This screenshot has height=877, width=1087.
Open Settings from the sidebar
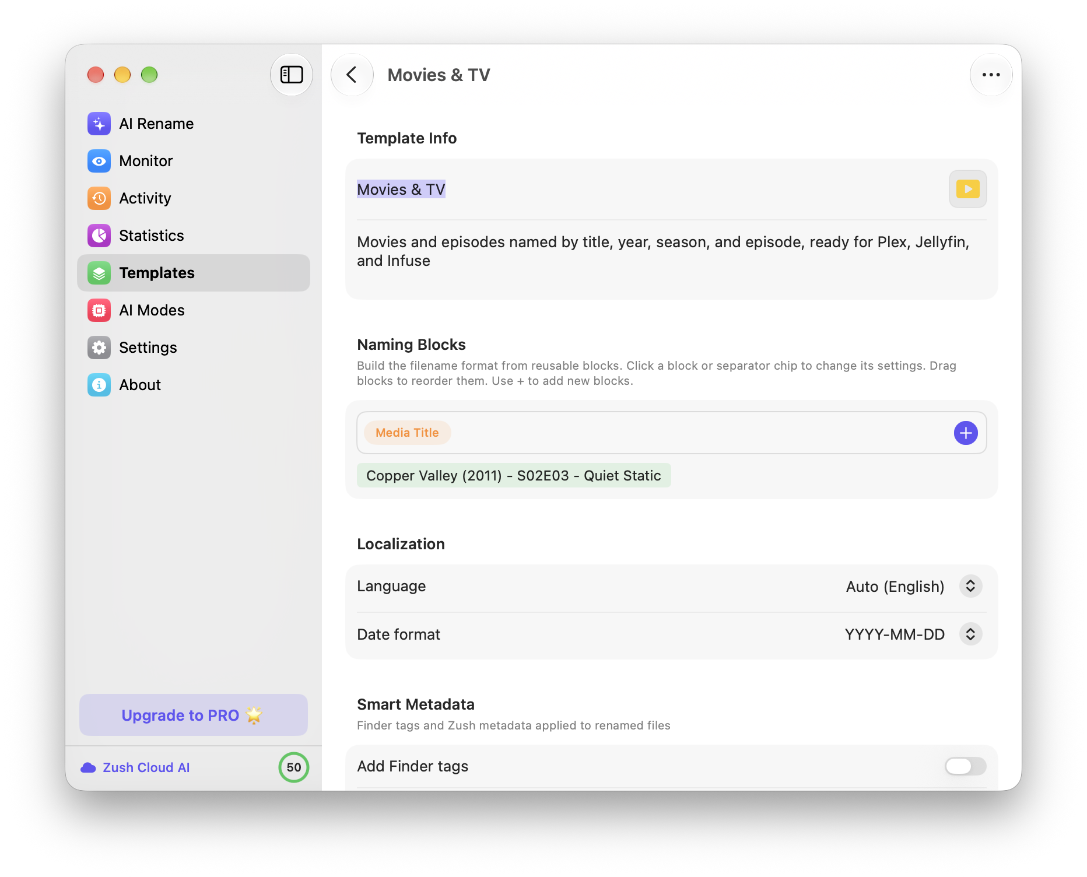(x=194, y=348)
